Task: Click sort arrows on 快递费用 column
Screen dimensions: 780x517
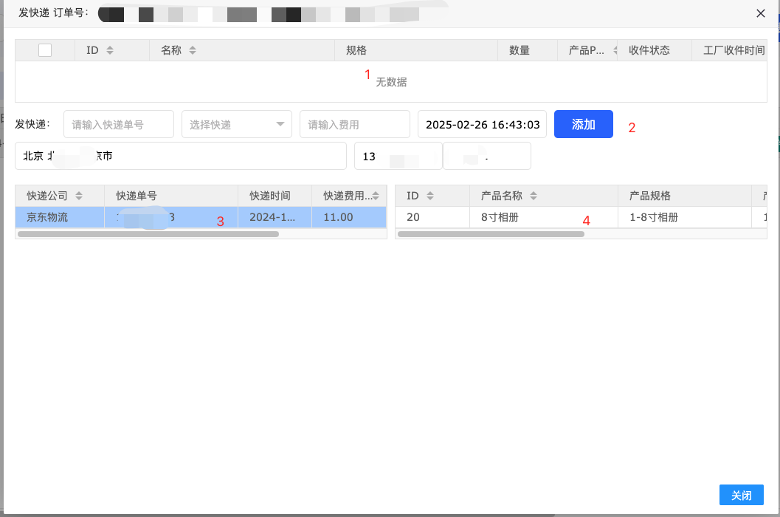Action: click(x=376, y=196)
